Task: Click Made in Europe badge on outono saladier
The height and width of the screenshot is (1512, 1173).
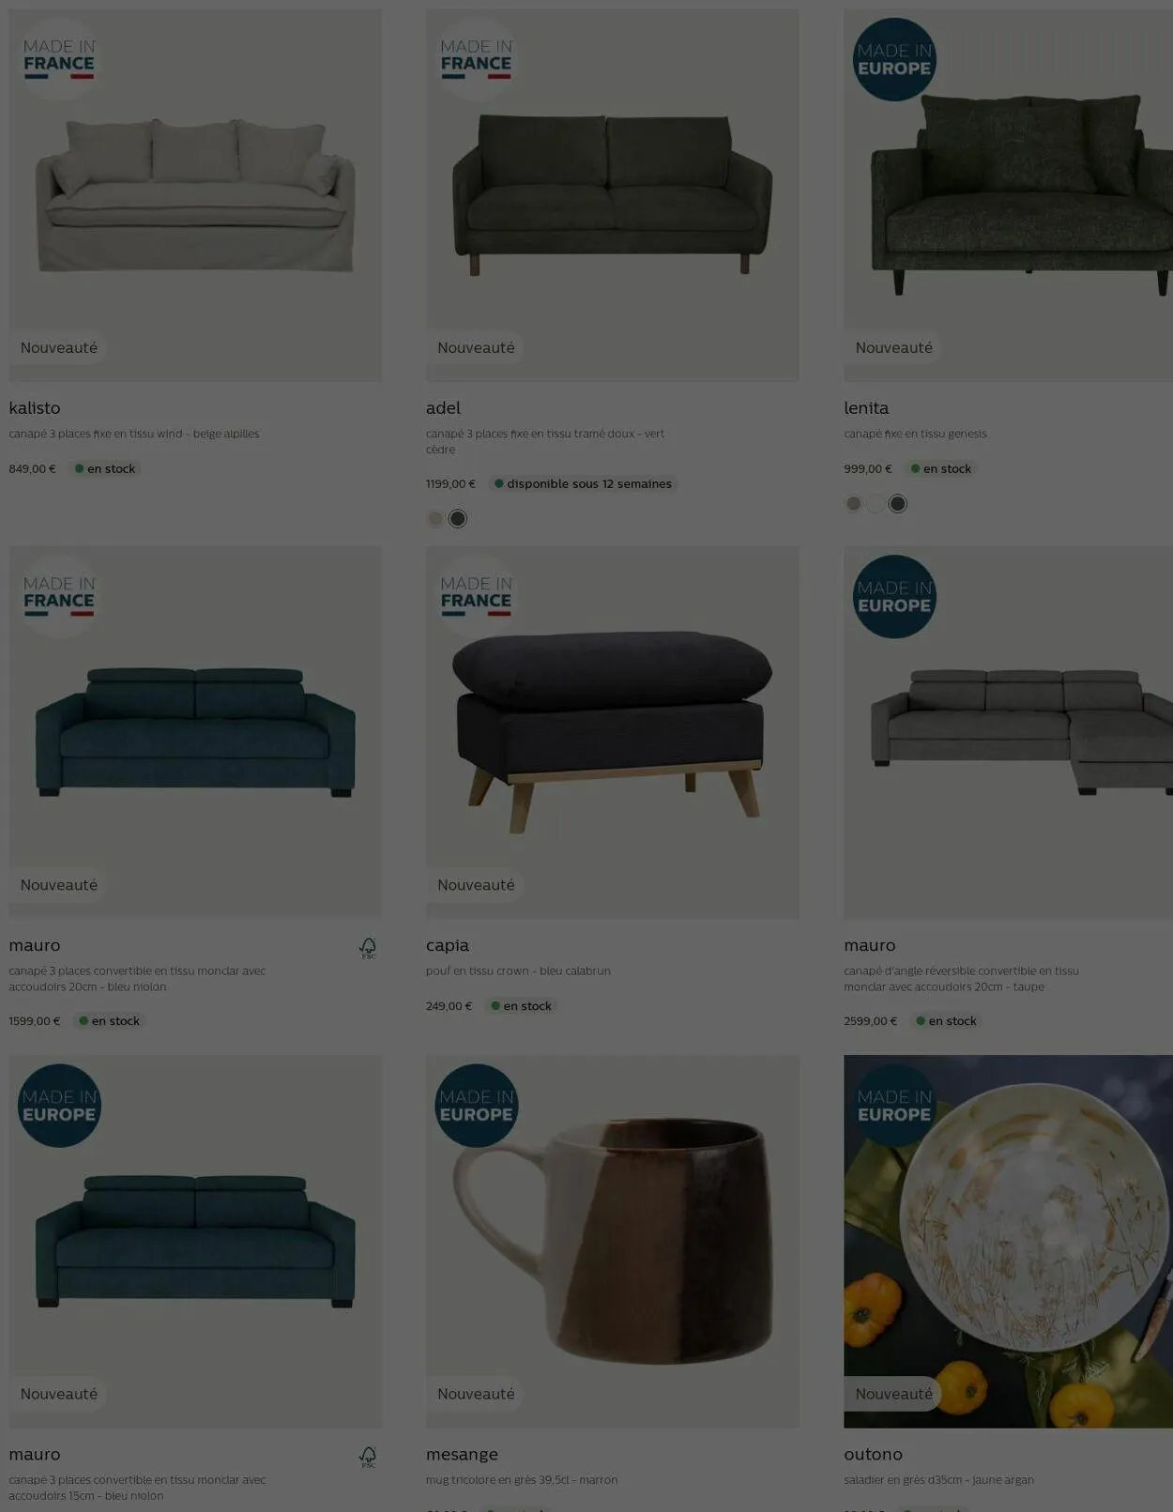Action: tap(894, 1106)
